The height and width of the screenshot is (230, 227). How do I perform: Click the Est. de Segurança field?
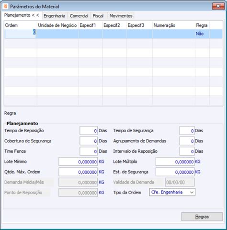tap(175, 172)
